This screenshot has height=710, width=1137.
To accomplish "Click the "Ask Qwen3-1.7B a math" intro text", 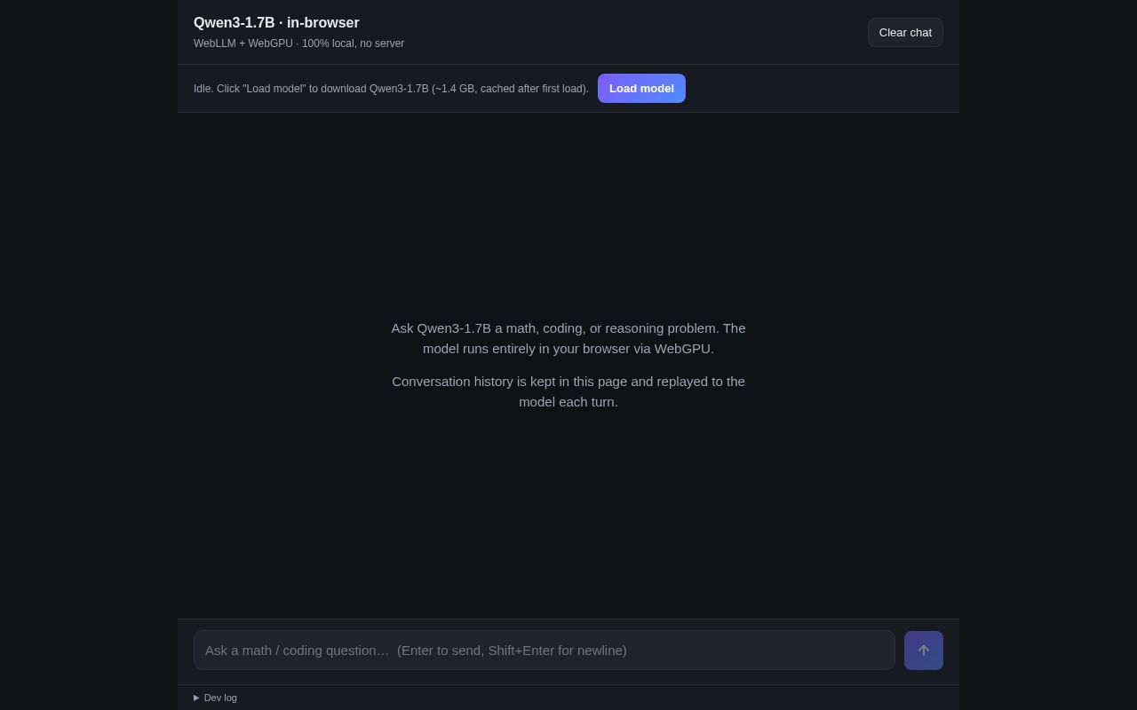I will [x=568, y=338].
